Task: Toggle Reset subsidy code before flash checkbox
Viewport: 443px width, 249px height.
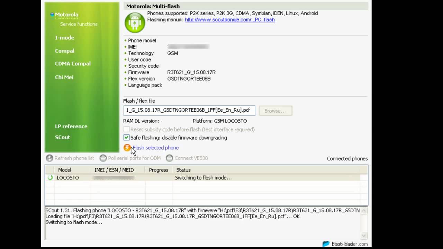Action: pos(126,129)
